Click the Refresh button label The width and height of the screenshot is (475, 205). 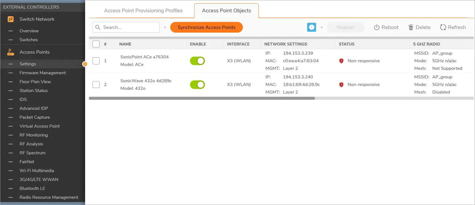(x=457, y=28)
